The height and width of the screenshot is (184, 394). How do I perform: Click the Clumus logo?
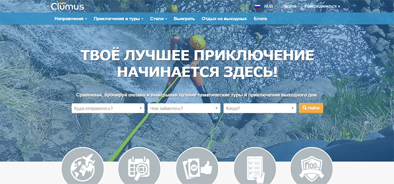(x=67, y=6)
